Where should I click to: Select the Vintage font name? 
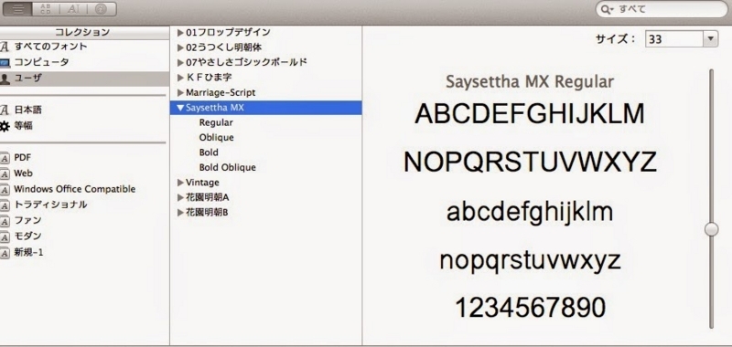[202, 183]
